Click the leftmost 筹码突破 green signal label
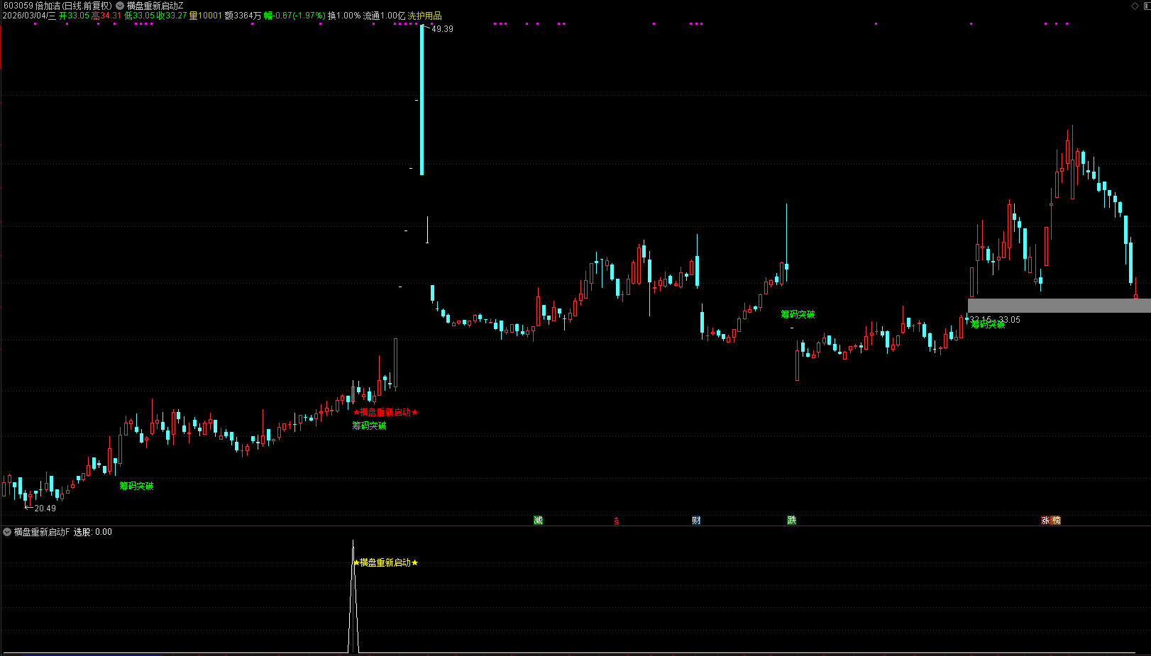The width and height of the screenshot is (1151, 656). (136, 487)
